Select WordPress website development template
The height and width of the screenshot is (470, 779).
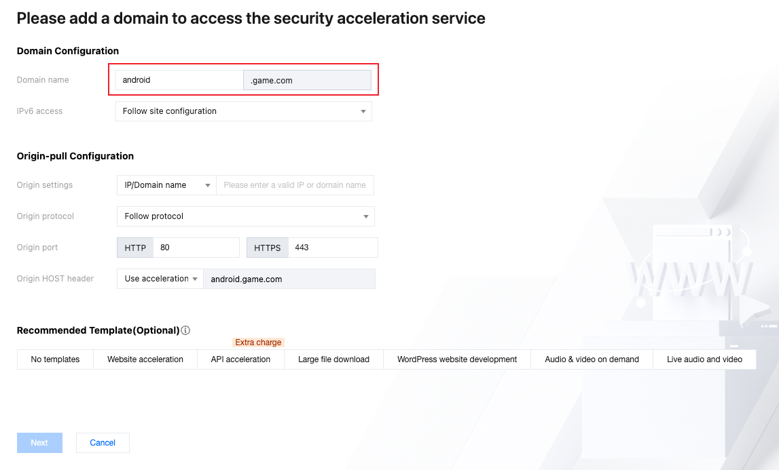457,359
